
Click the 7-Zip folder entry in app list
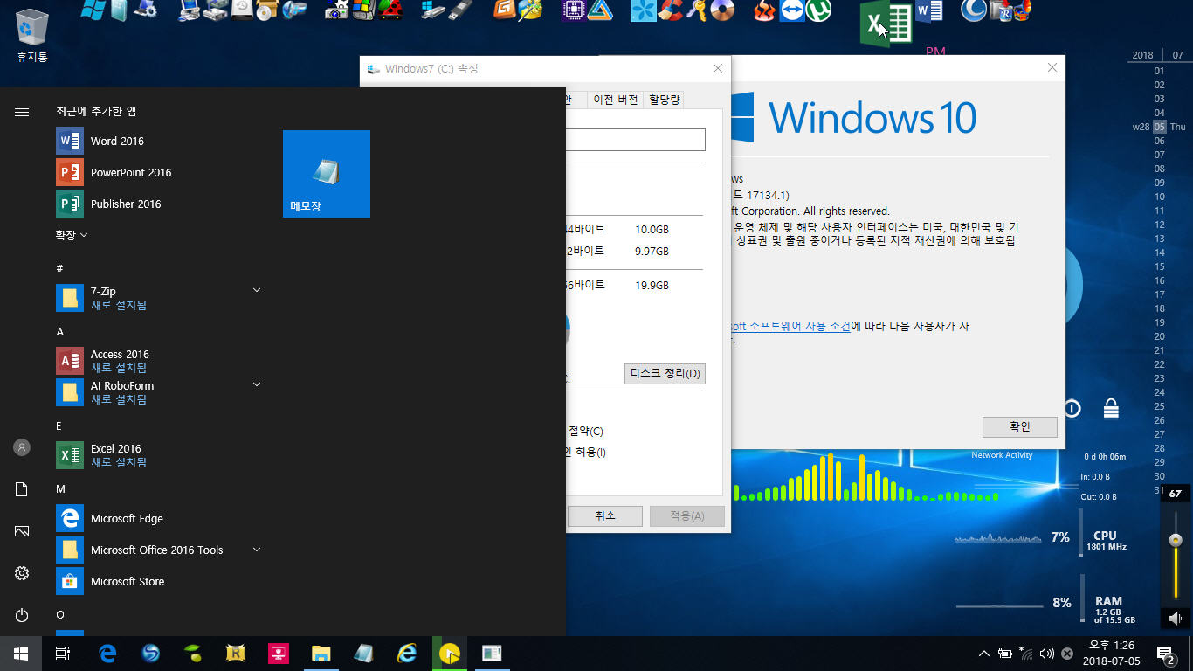(x=161, y=298)
